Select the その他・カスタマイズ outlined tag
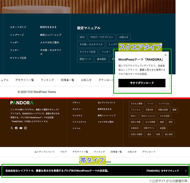The image size is (190, 183). [91, 45]
